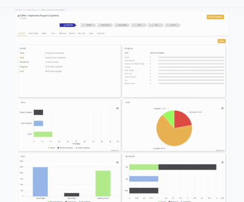244x202 pixels.
Task: Click the green Behind bar in Time chart
Action: 43,134
